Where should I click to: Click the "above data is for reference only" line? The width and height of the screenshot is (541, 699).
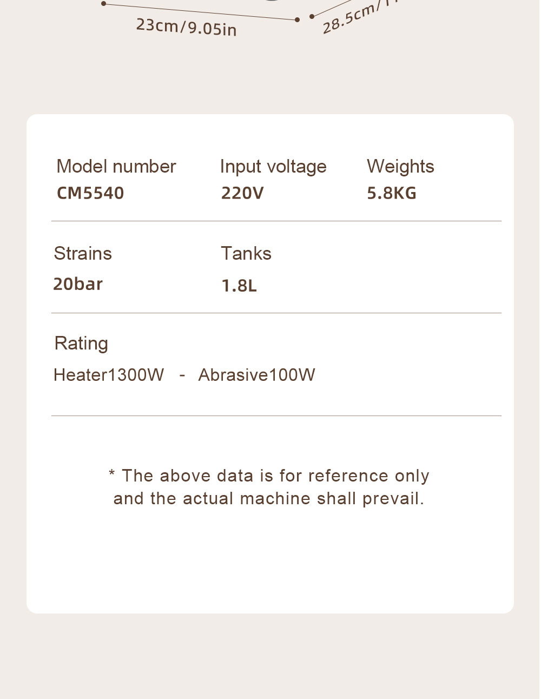click(x=276, y=476)
